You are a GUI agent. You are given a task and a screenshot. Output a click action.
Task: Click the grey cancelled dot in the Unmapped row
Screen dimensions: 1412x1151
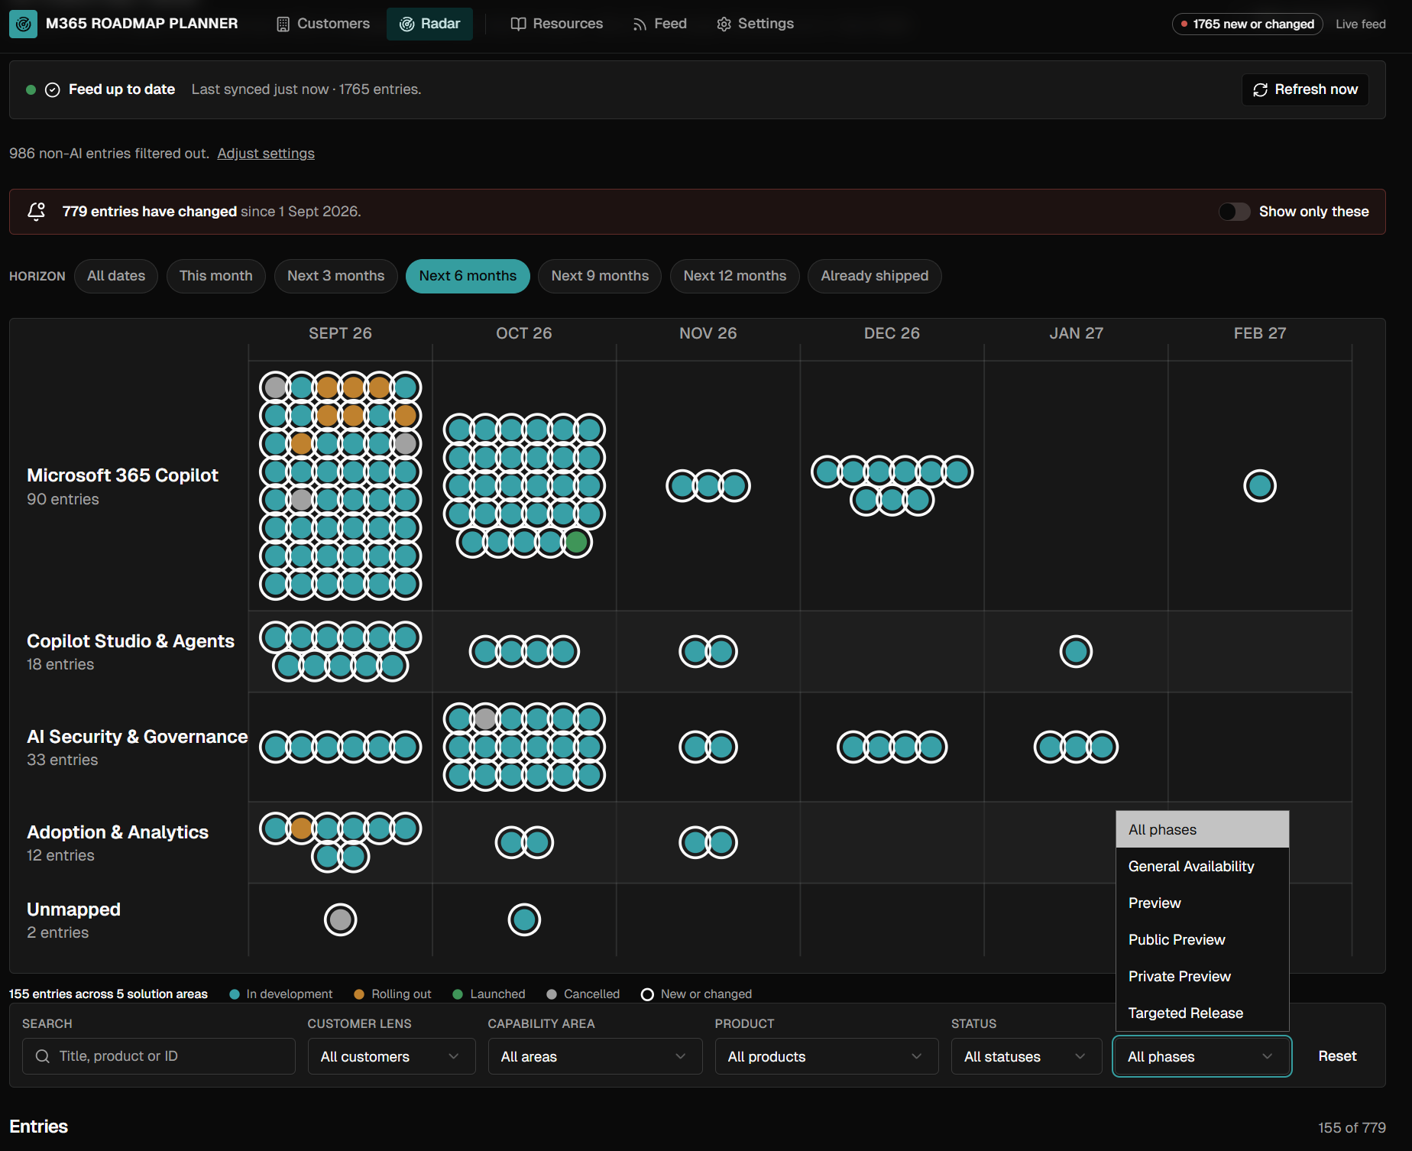(x=341, y=919)
